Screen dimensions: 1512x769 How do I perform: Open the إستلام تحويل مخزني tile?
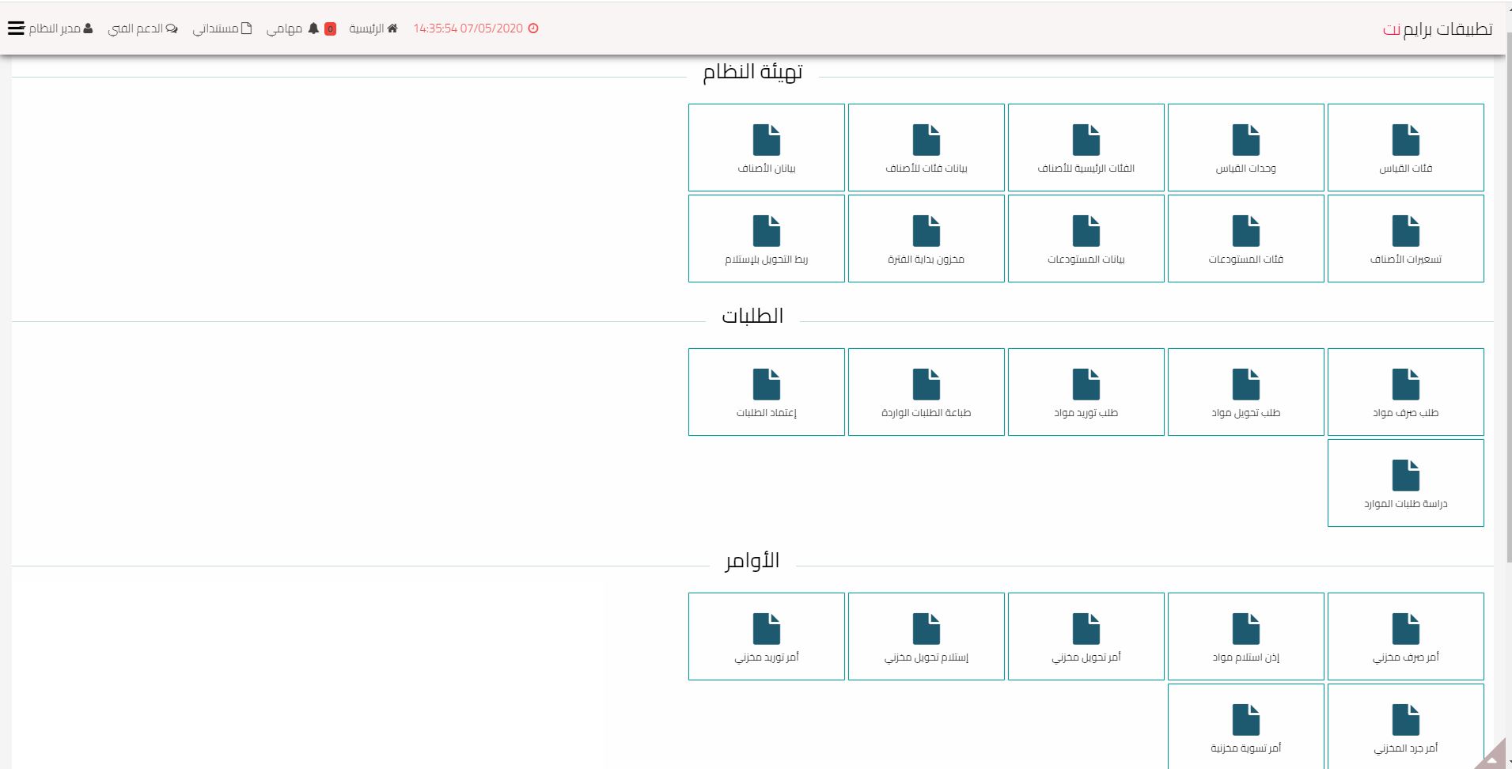pyautogui.click(x=926, y=636)
